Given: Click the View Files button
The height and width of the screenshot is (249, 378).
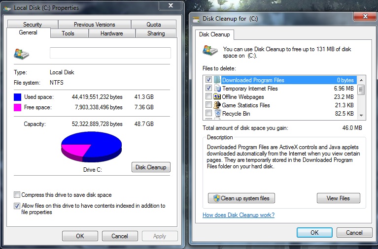Looking at the screenshot, I should [338, 198].
